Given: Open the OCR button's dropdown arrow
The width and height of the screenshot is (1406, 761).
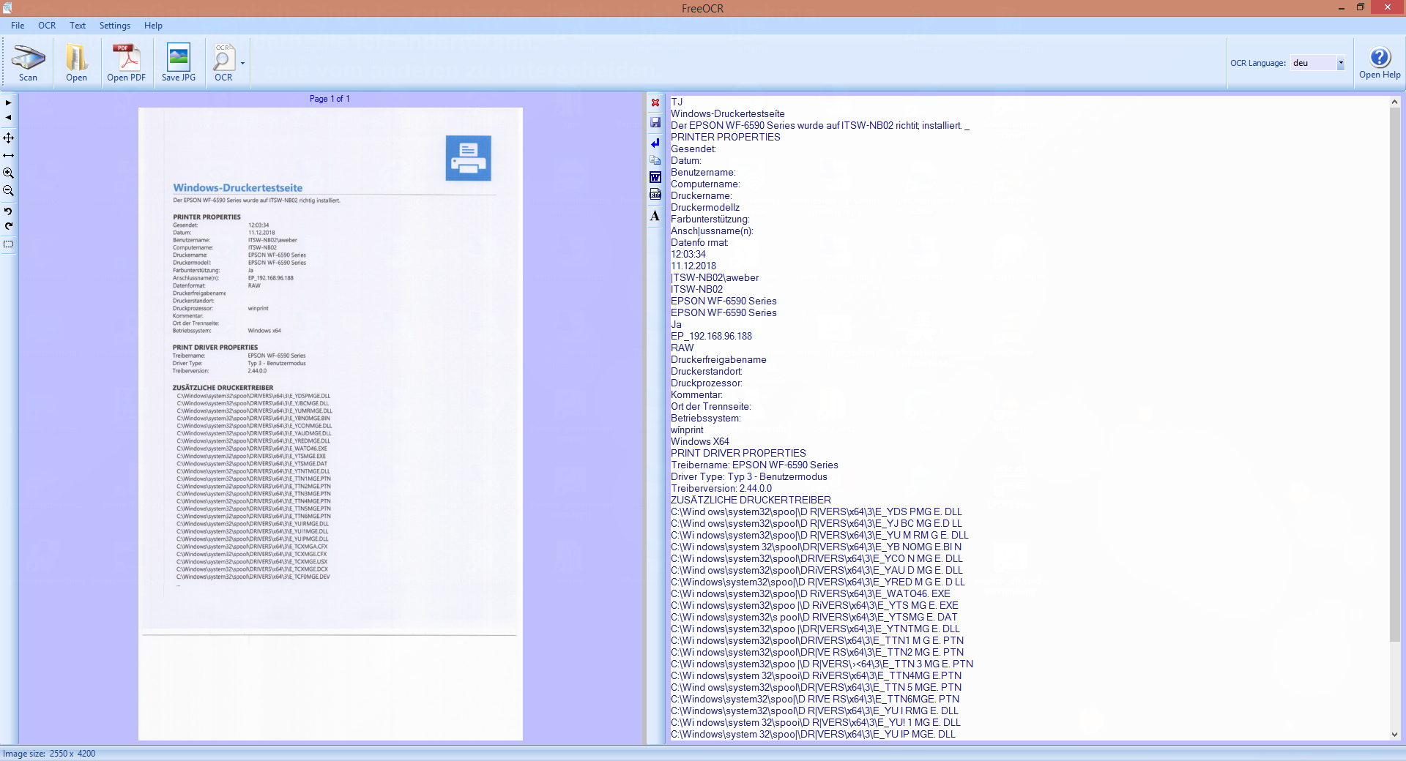Looking at the screenshot, I should pos(242,63).
